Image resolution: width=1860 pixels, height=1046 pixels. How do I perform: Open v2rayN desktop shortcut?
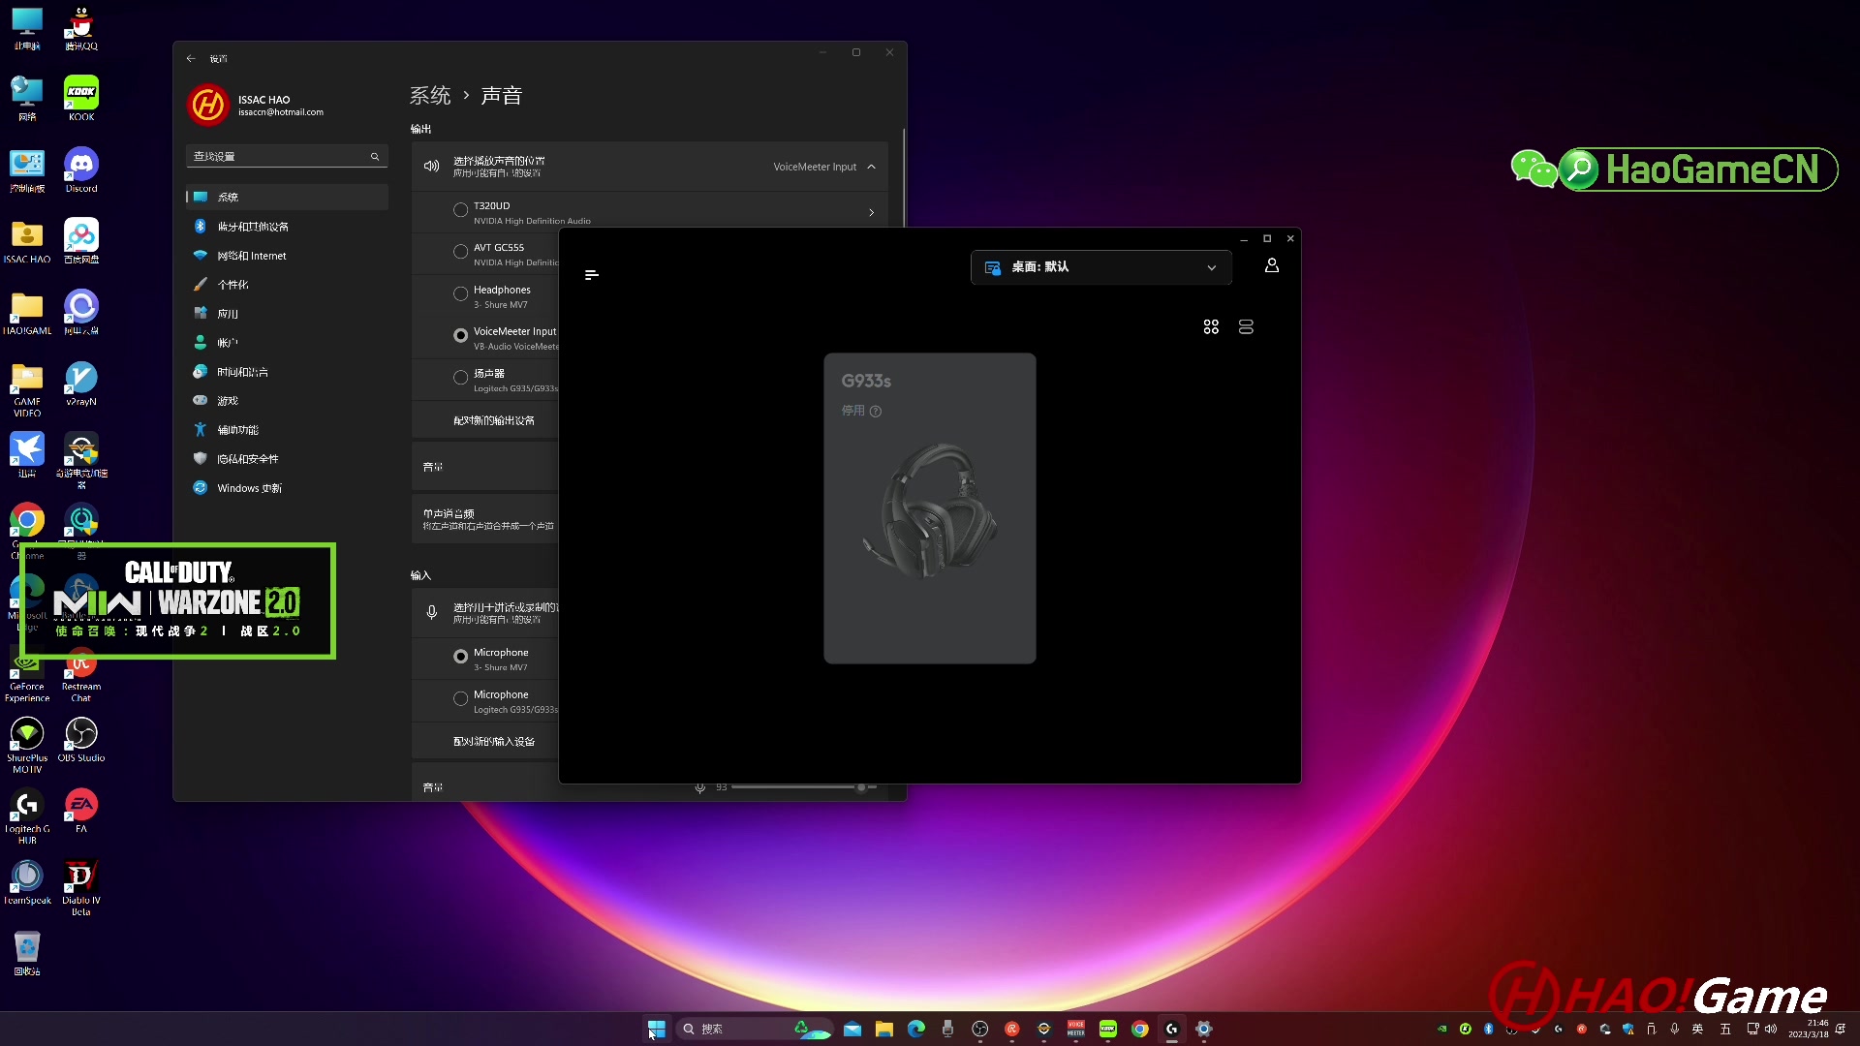point(81,384)
